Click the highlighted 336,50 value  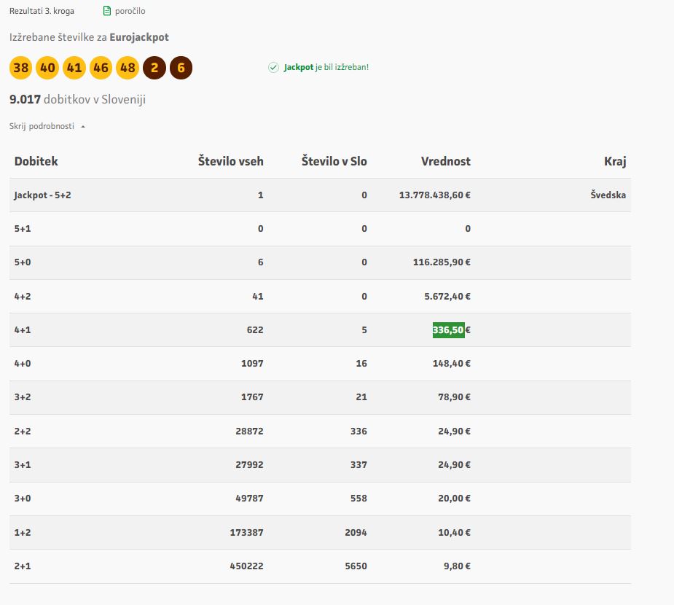pyautogui.click(x=448, y=329)
